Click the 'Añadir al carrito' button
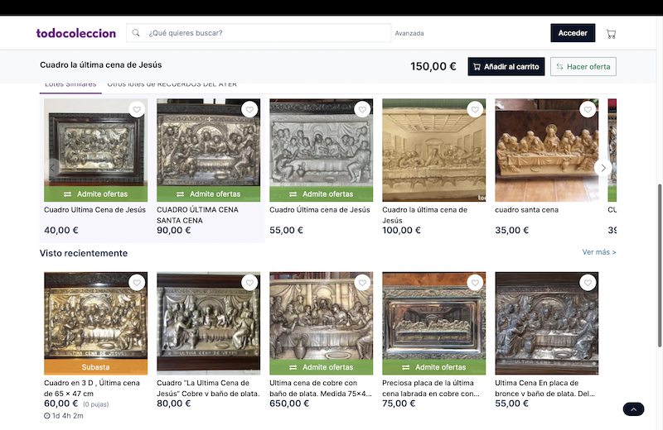This screenshot has height=430, width=663. pos(506,66)
